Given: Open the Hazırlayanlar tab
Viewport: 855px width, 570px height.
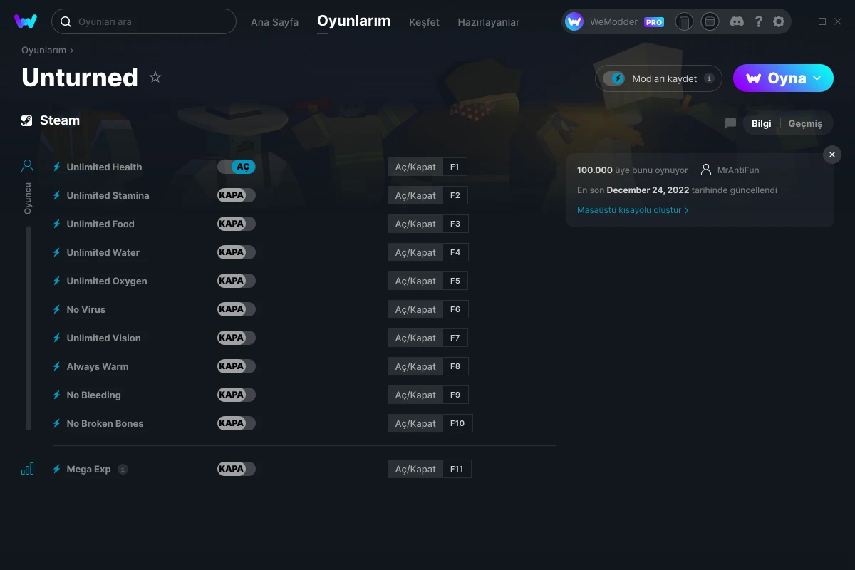Looking at the screenshot, I should [488, 22].
